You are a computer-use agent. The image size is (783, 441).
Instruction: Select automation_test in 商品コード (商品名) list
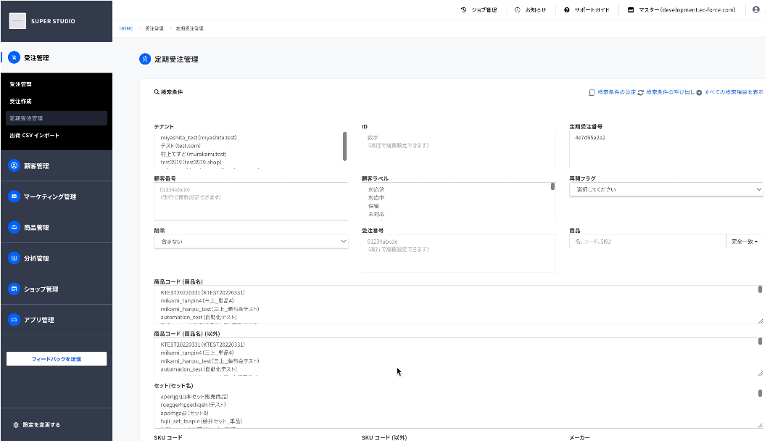198,317
